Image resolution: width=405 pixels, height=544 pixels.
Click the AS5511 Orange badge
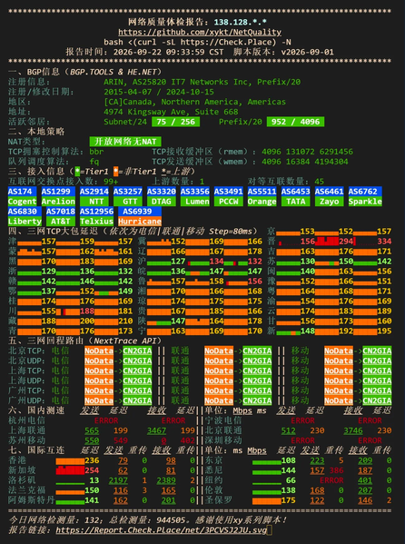click(x=262, y=197)
